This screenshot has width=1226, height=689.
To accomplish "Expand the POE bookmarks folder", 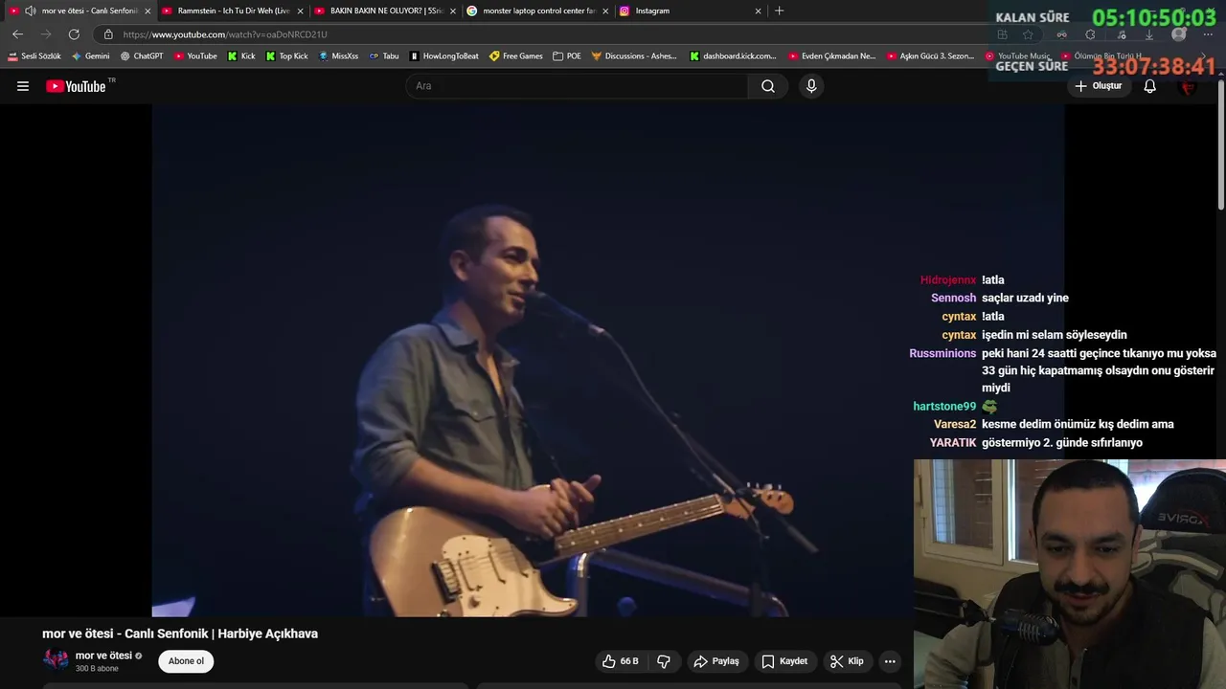I will click(567, 56).
